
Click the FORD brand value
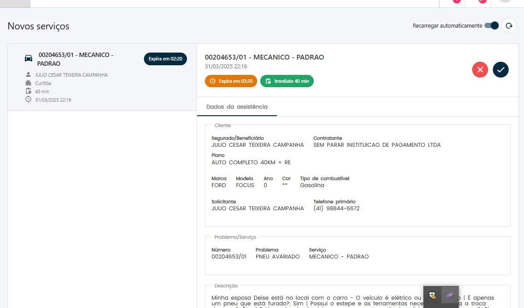(x=219, y=185)
